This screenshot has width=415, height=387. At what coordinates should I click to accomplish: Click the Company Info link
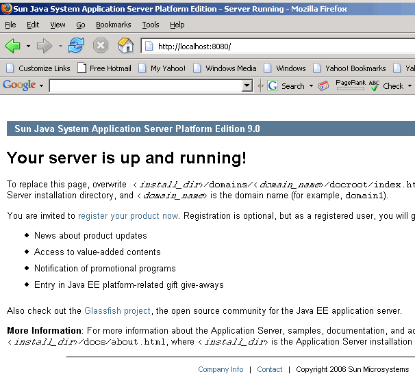coord(221,369)
